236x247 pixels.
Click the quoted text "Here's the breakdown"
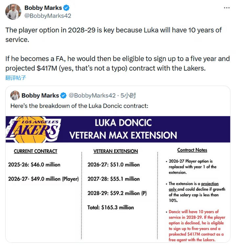[79, 106]
